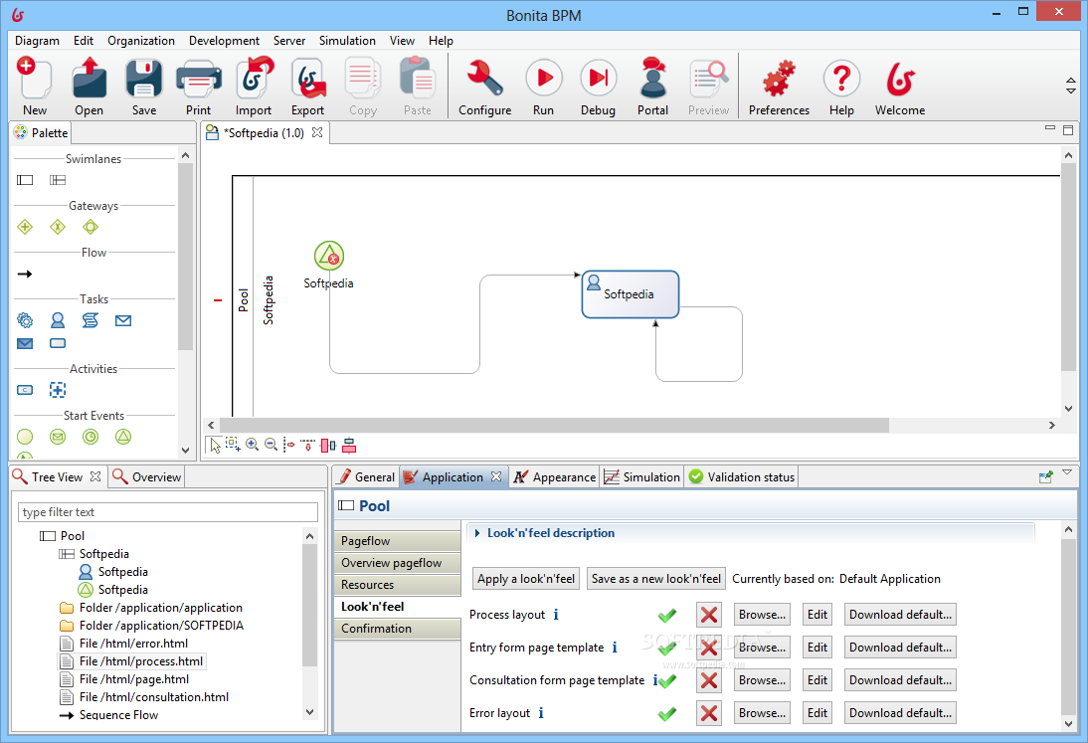Select the Resources side tab
The image size is (1088, 743).
(x=397, y=585)
